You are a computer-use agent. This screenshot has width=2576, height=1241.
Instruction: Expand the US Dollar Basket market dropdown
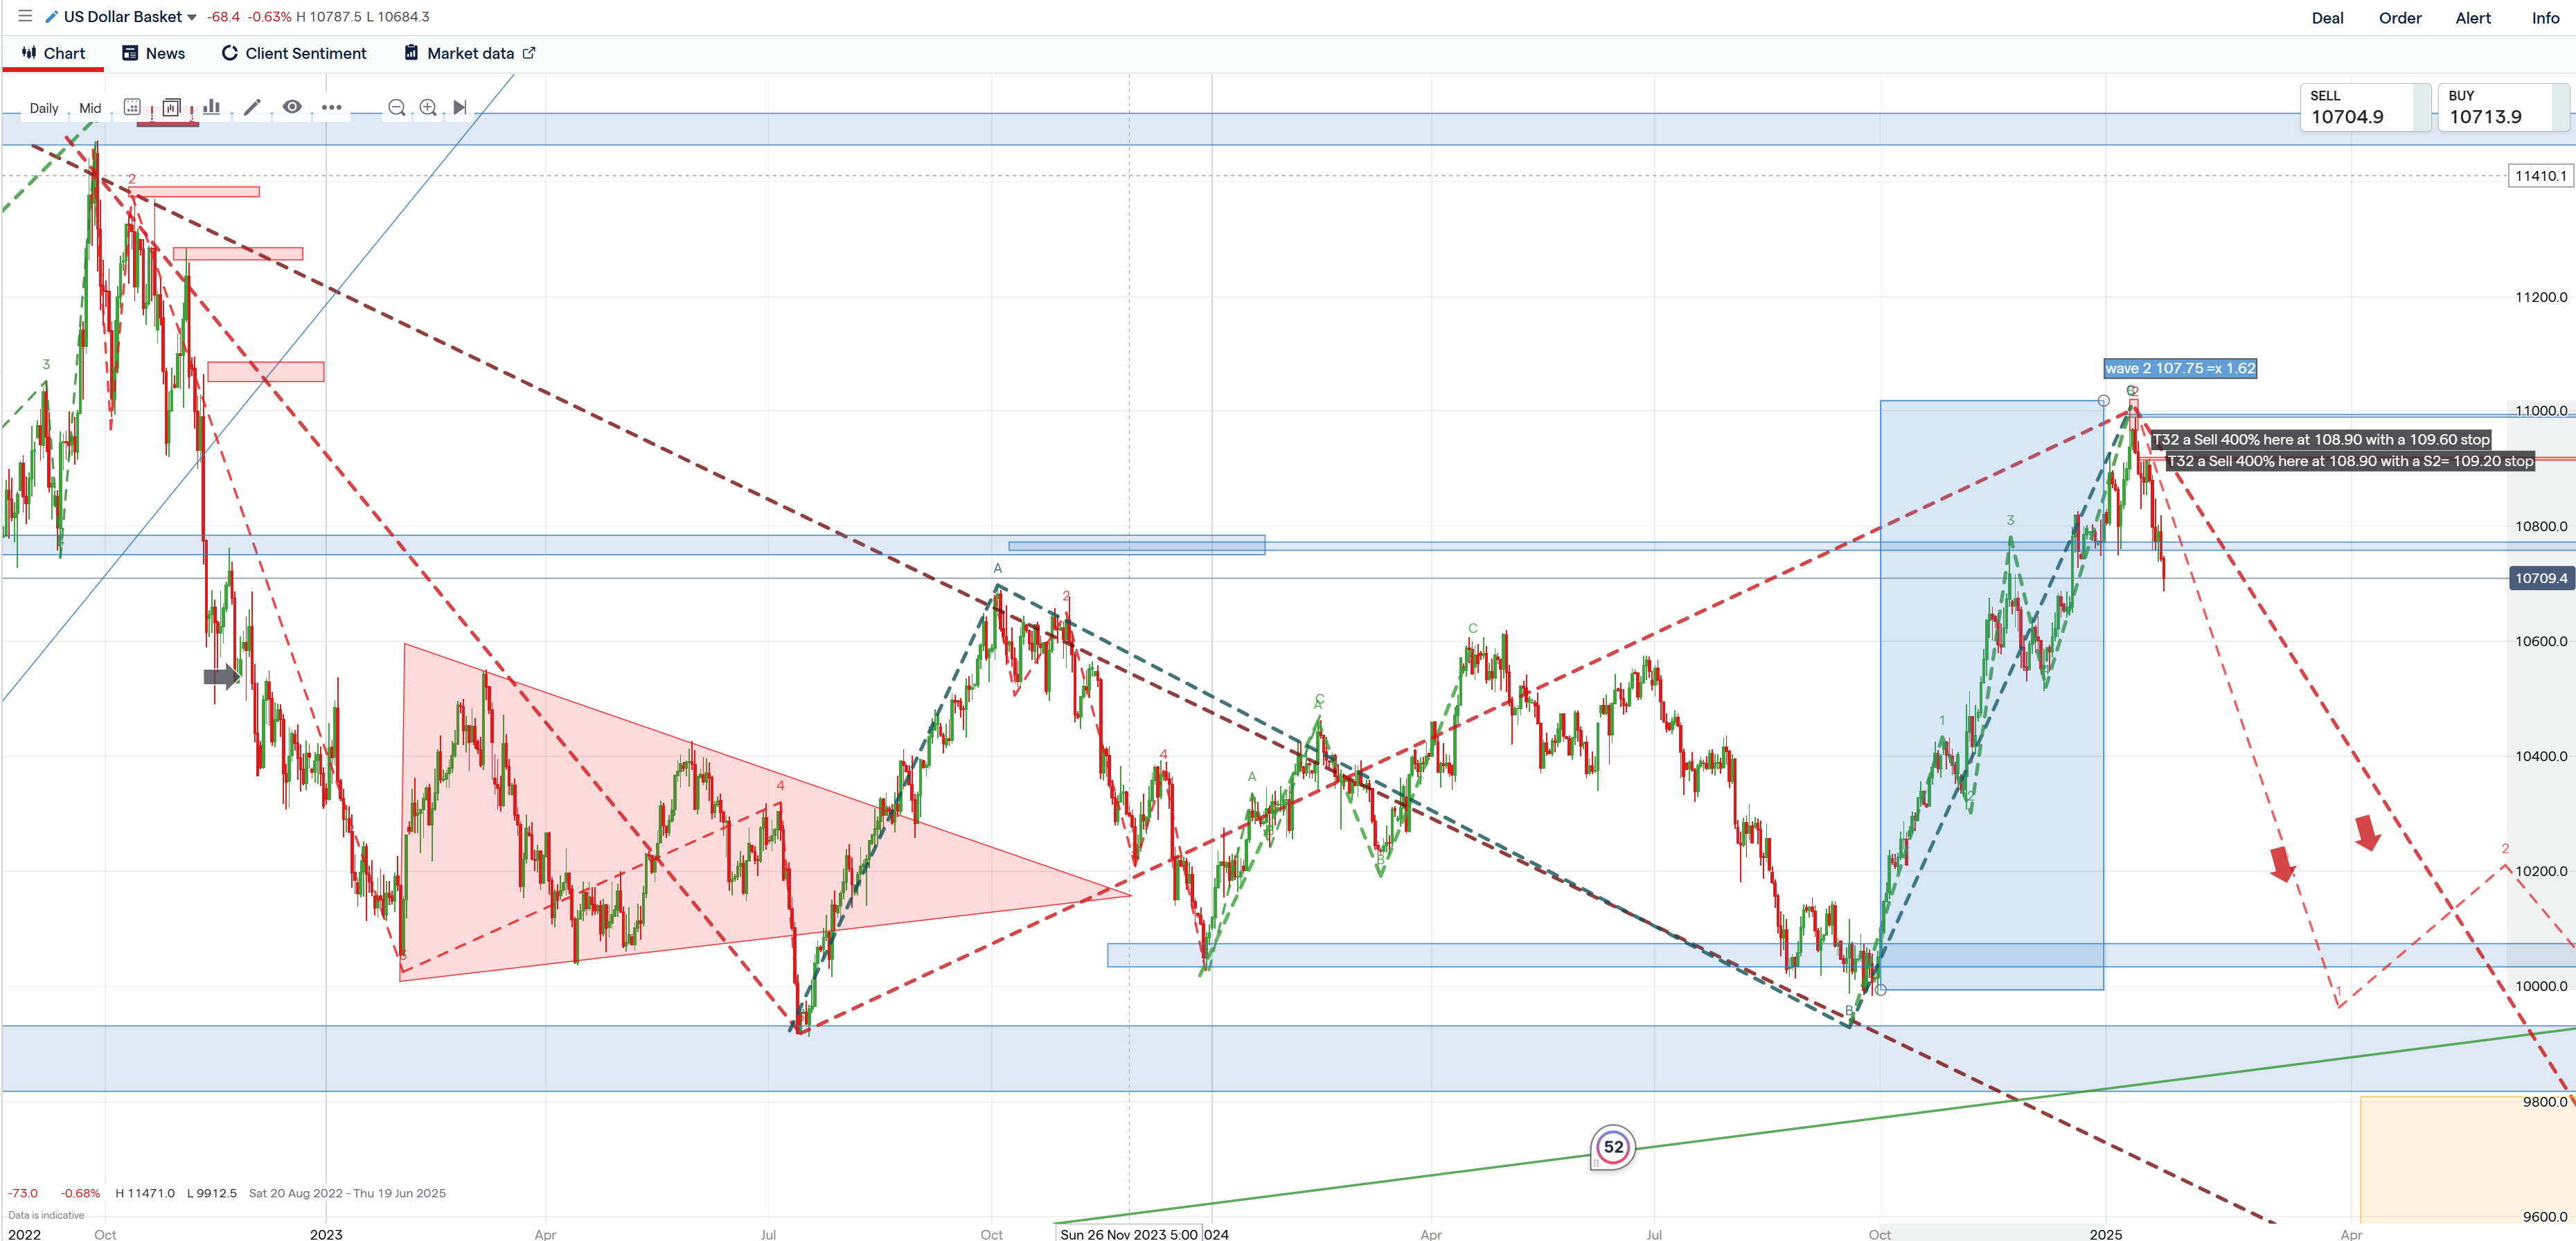pyautogui.click(x=192, y=17)
